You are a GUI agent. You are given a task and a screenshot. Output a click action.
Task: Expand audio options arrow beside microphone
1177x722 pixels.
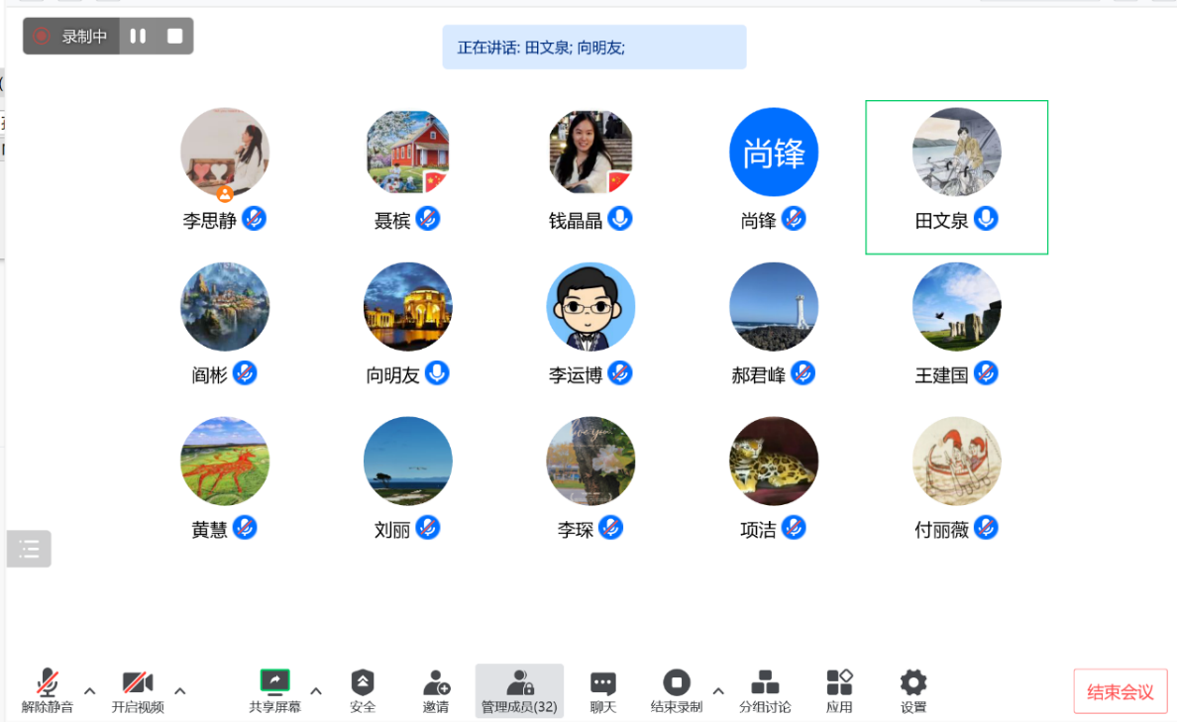click(x=89, y=690)
